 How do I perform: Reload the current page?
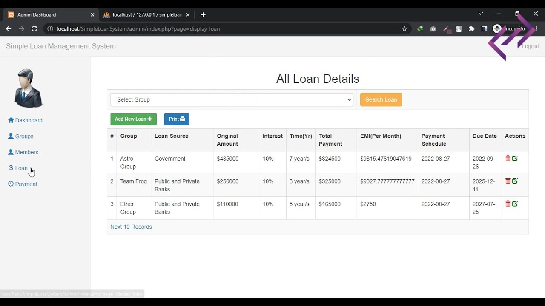[x=34, y=28]
